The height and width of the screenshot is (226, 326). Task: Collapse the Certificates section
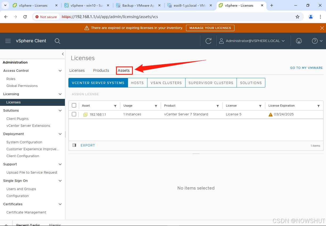click(60, 204)
